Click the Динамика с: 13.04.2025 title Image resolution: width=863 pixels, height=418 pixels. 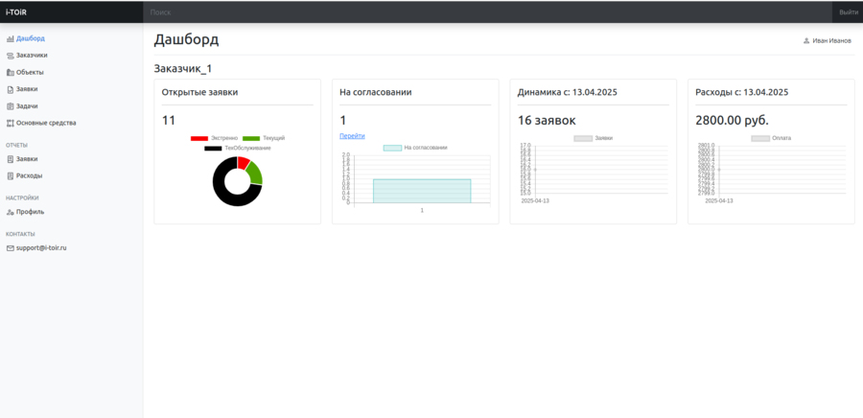pyautogui.click(x=568, y=92)
